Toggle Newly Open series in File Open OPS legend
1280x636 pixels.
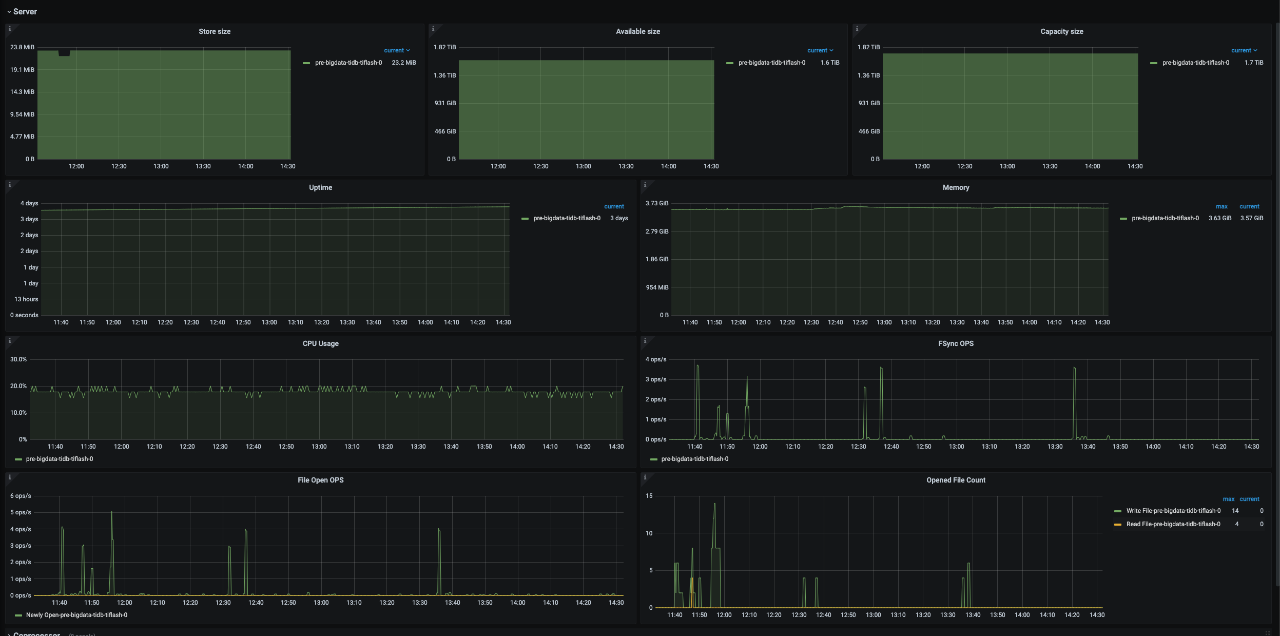(x=76, y=615)
